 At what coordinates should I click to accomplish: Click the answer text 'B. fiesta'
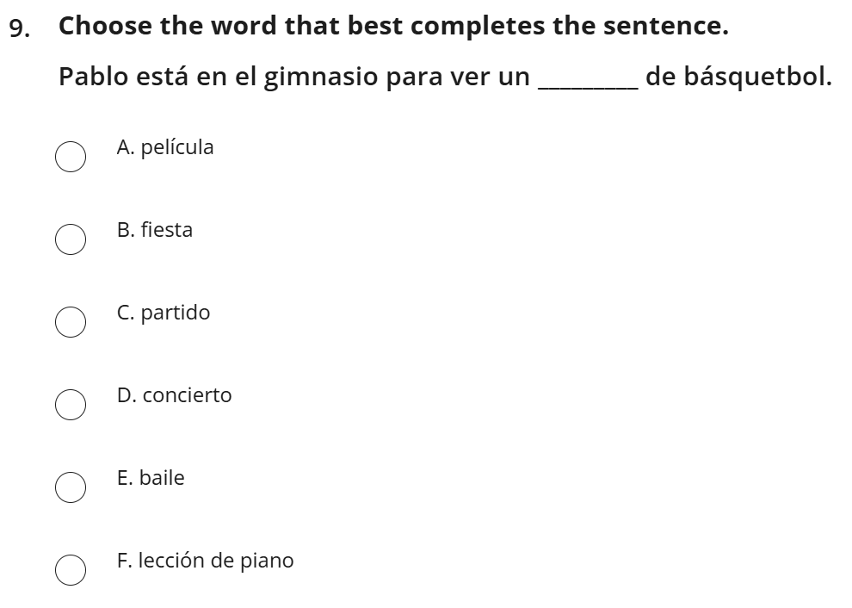coord(155,231)
